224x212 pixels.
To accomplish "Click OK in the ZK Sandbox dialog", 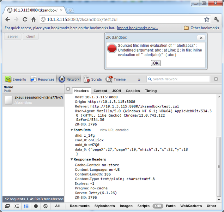I will (156, 63).
